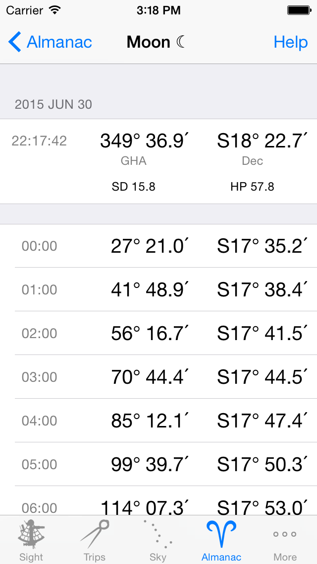Open Help
Image resolution: width=317 pixels, height=564 pixels.
click(x=291, y=42)
